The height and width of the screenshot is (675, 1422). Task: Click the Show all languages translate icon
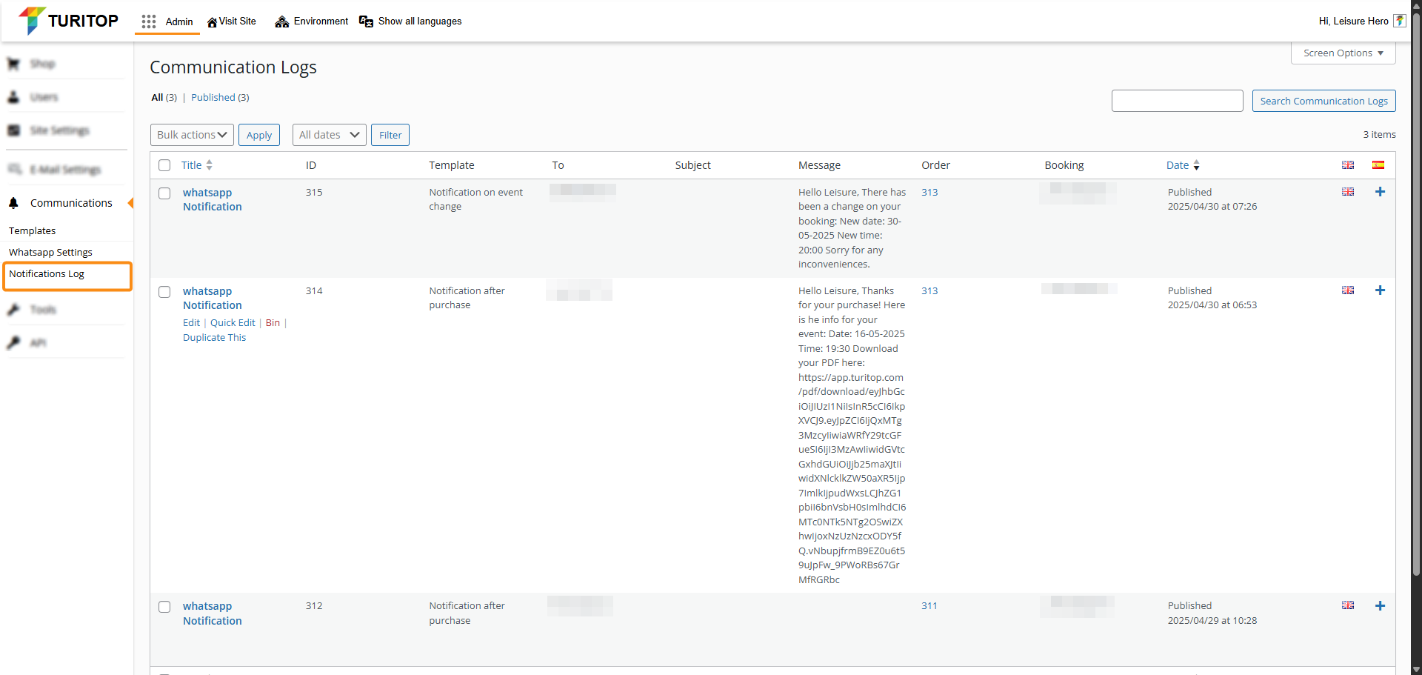(x=366, y=21)
